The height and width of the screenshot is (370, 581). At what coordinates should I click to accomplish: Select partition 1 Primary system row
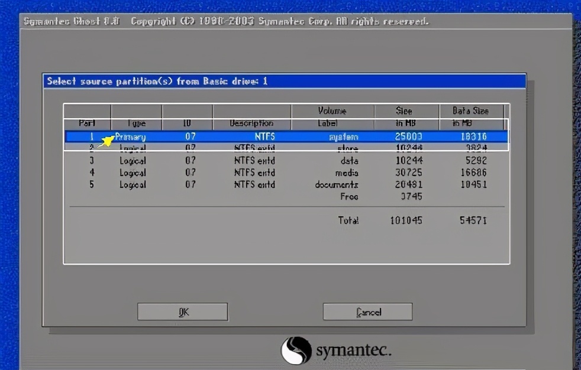[x=286, y=137]
